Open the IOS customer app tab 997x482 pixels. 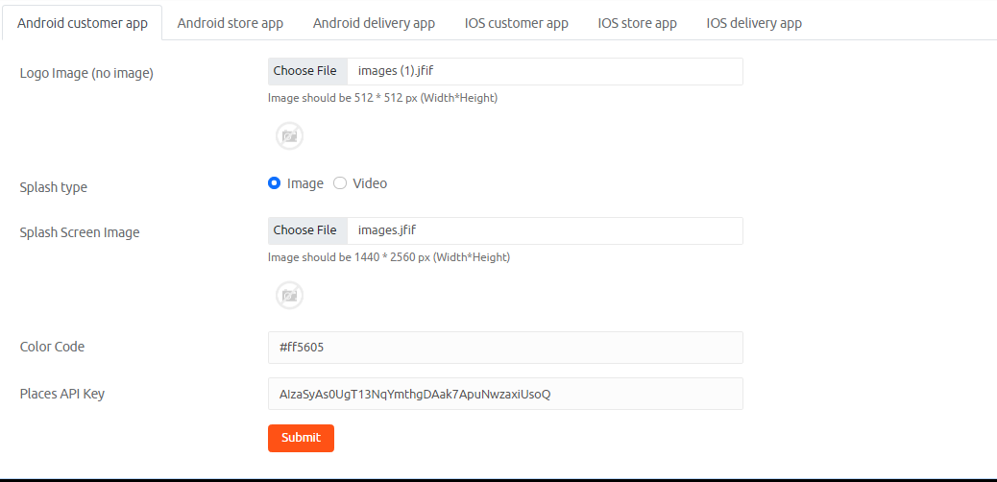(x=516, y=23)
